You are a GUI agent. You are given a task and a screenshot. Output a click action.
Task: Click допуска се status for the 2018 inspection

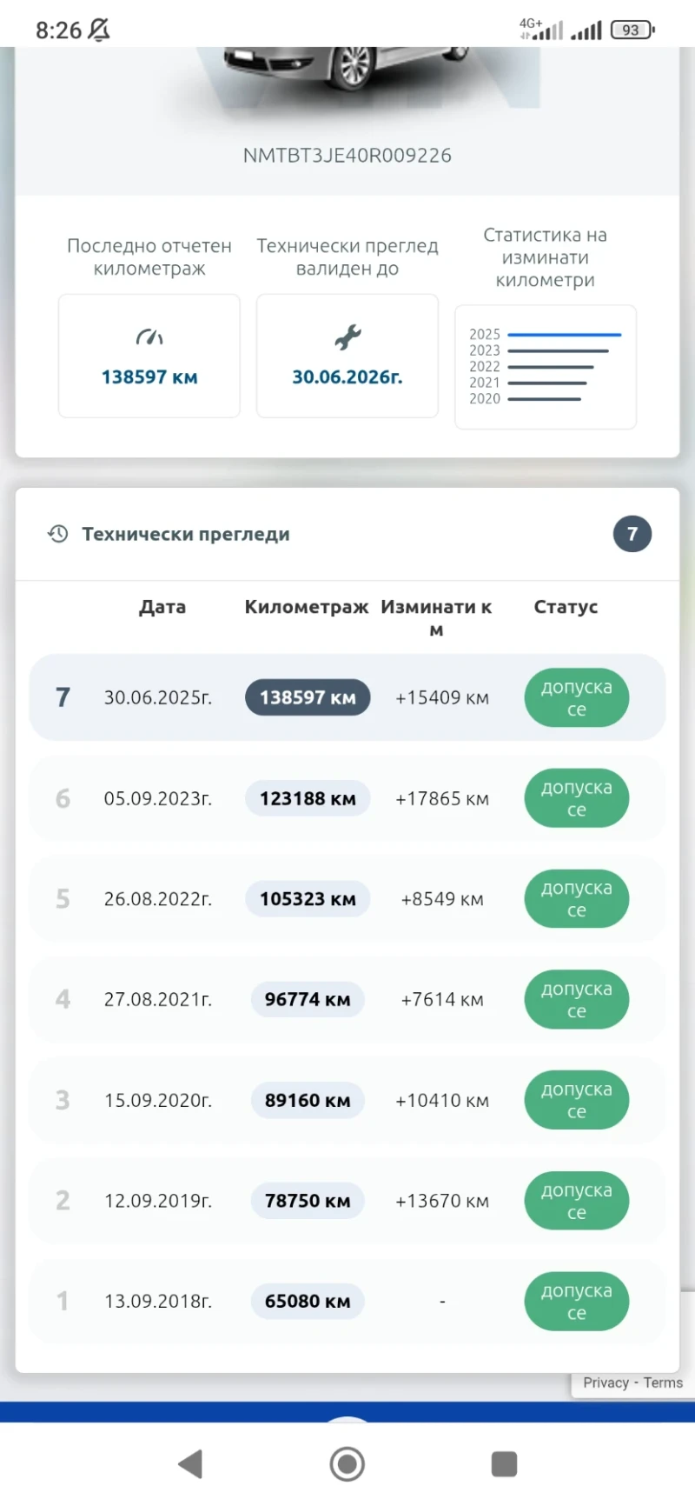(576, 1301)
